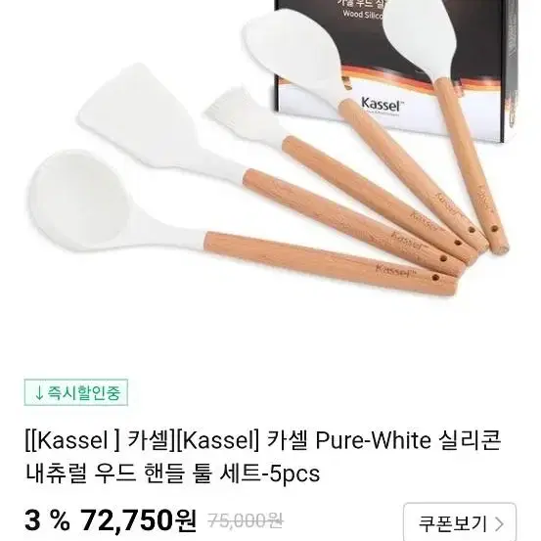The height and width of the screenshot is (541, 541).
Task: Tap the 3 % discount rate
Action: click(x=47, y=520)
